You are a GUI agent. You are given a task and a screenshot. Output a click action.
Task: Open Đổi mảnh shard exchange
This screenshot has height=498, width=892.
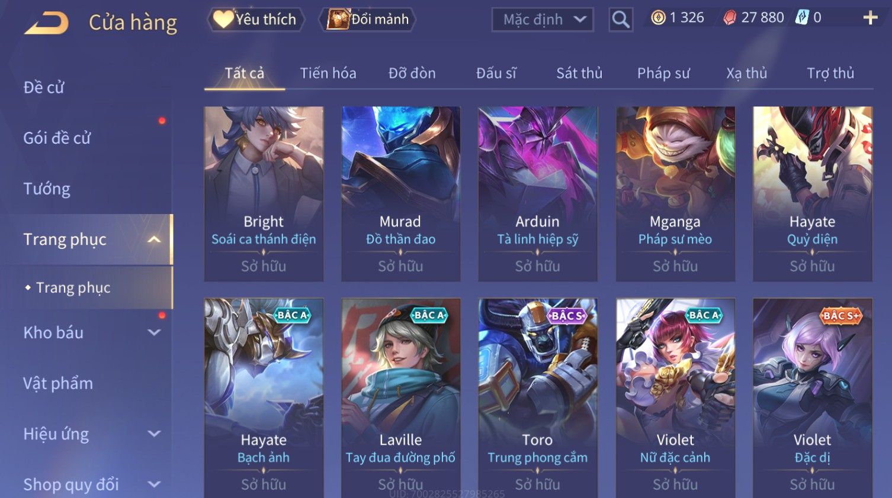point(368,20)
